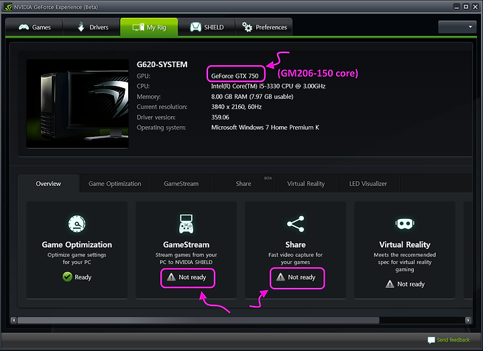The image size is (483, 351).
Task: Go to the Preferences tab
Action: 264,27
